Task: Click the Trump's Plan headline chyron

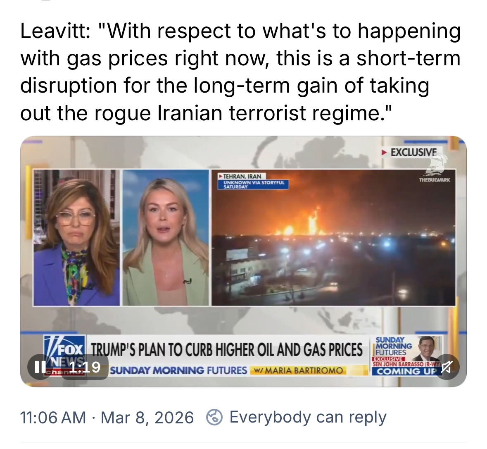Action: (x=226, y=349)
